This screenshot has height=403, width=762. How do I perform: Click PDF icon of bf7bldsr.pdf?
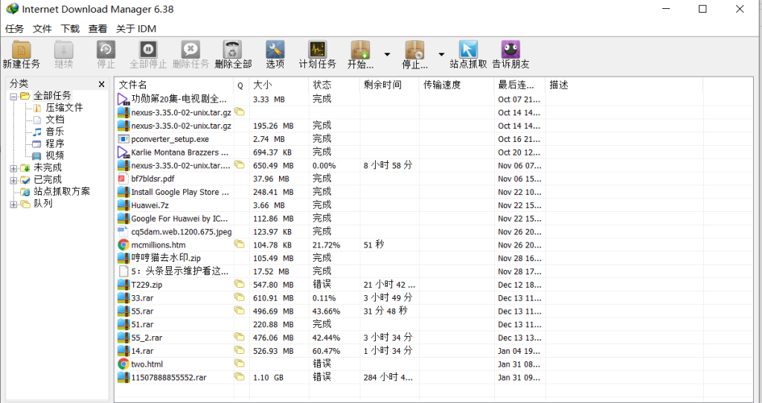pos(124,178)
